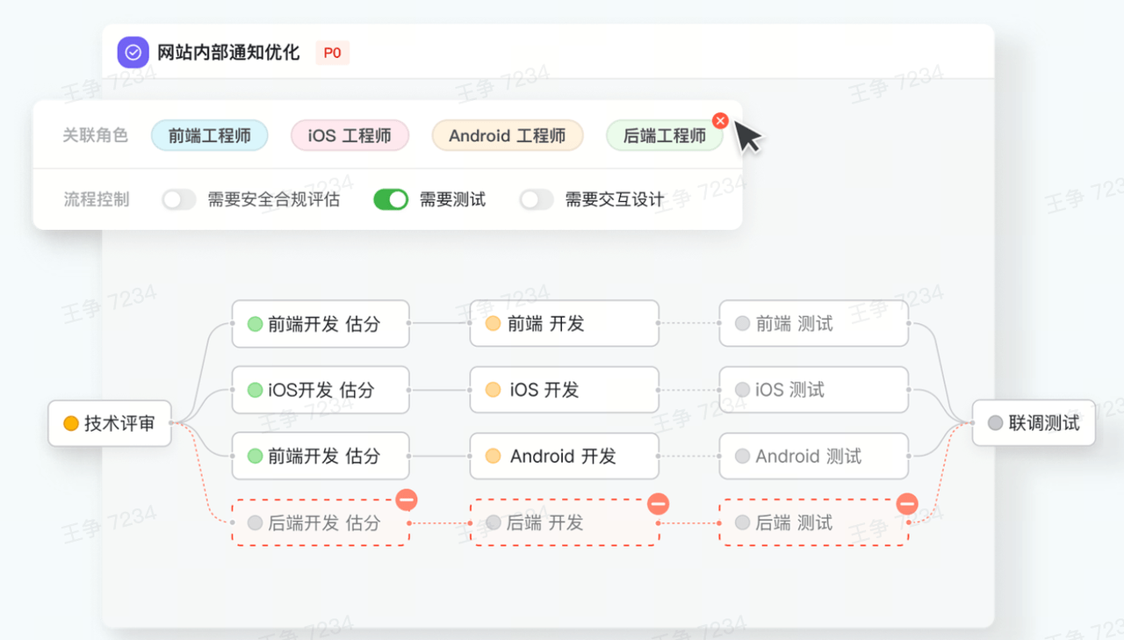Open the iOS 测试 node

[814, 390]
